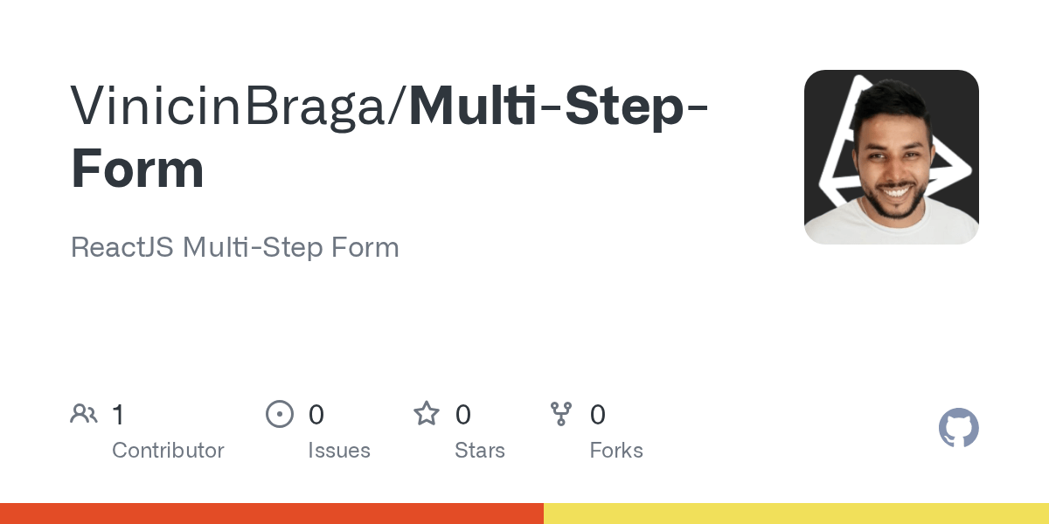The width and height of the screenshot is (1049, 524).
Task: Click the VinicinBraga owner name
Action: click(x=234, y=105)
